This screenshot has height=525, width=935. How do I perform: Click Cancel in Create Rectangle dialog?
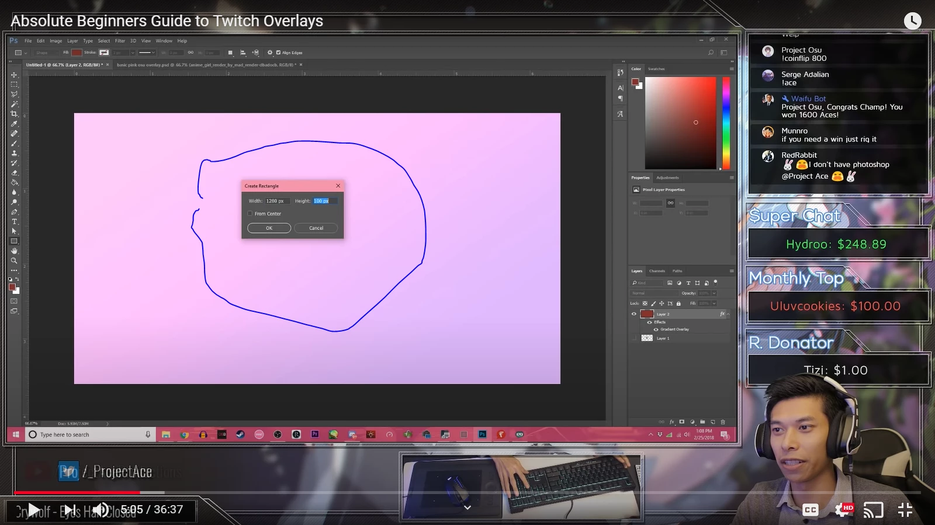click(x=316, y=228)
